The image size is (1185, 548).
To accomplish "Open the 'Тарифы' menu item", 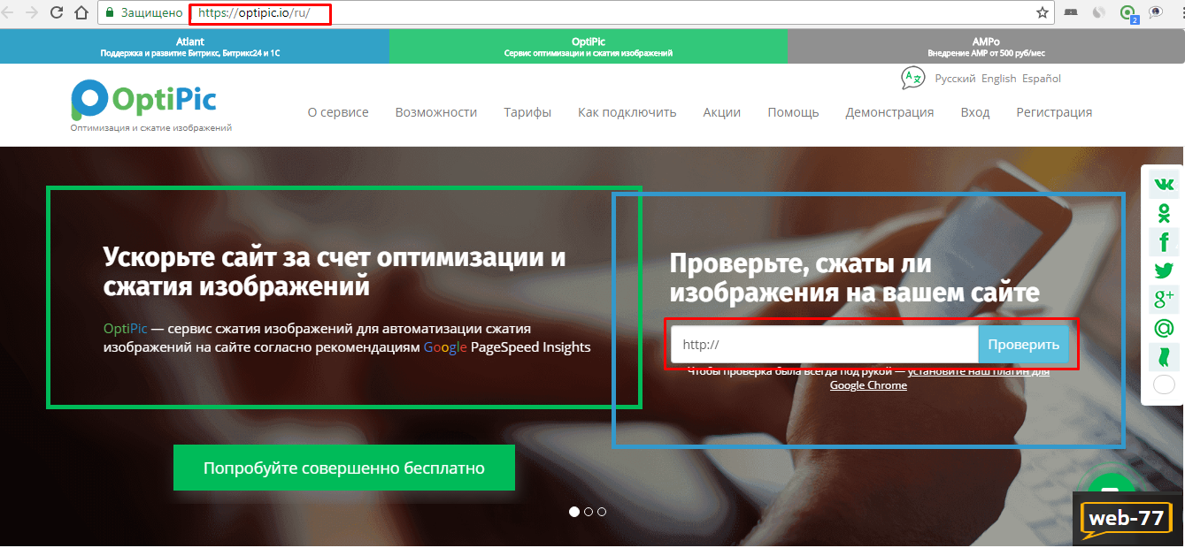I will pos(527,112).
